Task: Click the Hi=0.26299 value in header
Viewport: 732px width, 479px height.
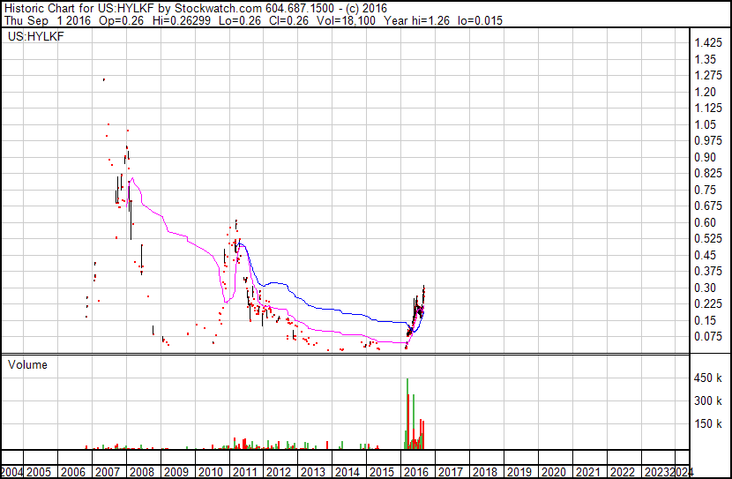Action: [181, 20]
